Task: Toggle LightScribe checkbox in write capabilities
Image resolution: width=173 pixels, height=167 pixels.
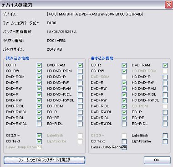Action: click(165, 141)
